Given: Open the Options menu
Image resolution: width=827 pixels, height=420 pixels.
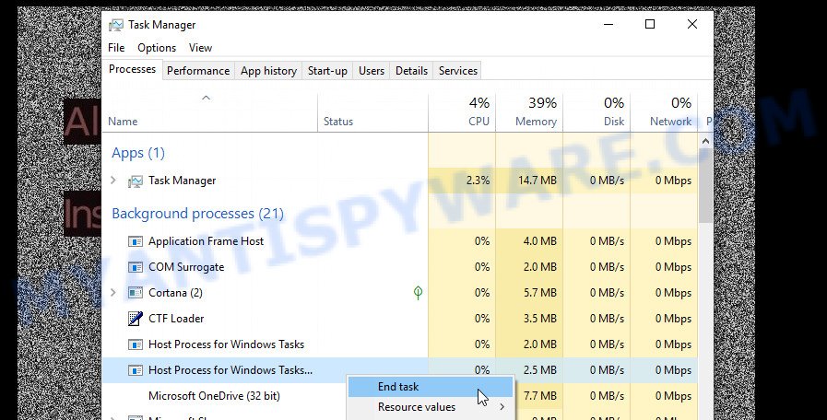Looking at the screenshot, I should point(157,47).
